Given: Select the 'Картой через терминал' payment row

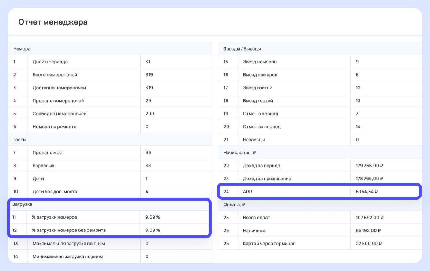Looking at the screenshot, I should [x=320, y=244].
